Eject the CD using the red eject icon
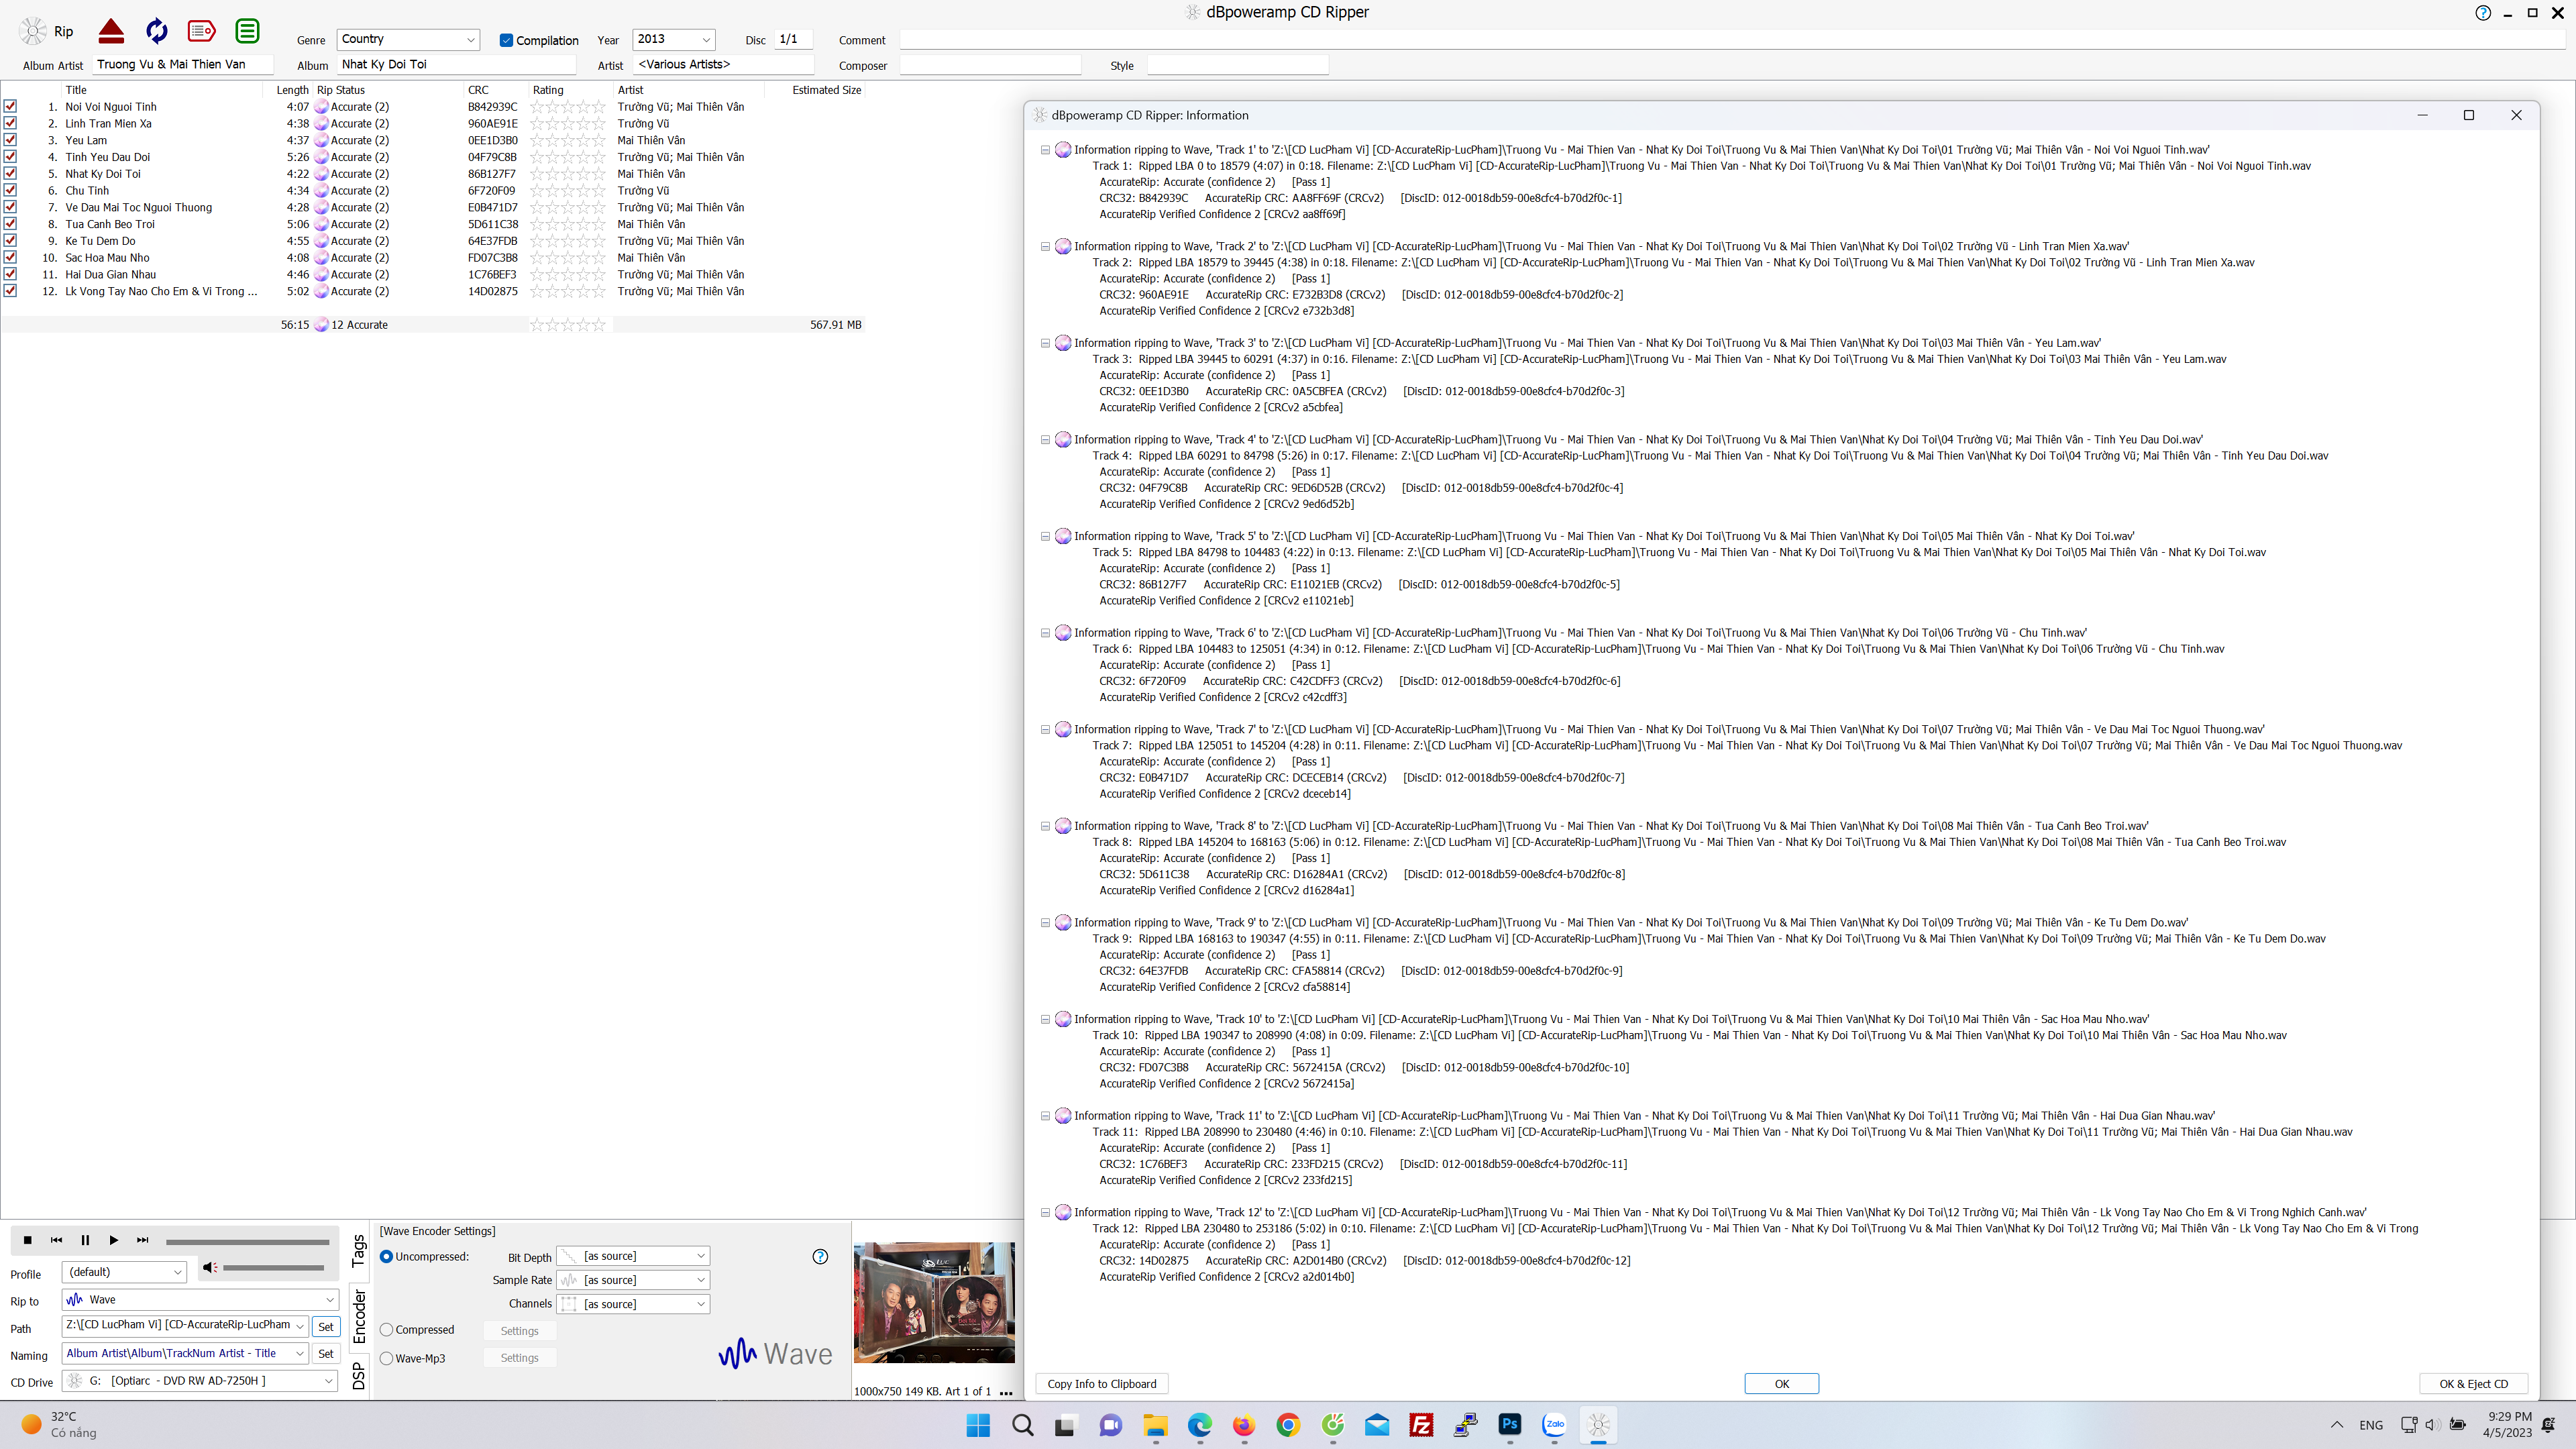The width and height of the screenshot is (2576, 1449). (x=111, y=31)
